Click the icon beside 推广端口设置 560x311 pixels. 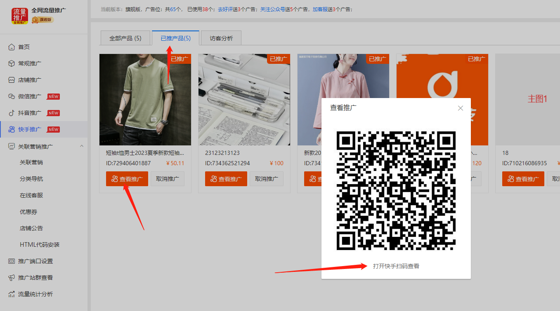point(12,261)
